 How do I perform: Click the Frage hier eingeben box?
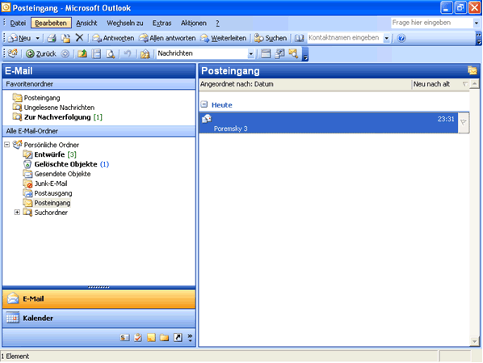click(432, 23)
